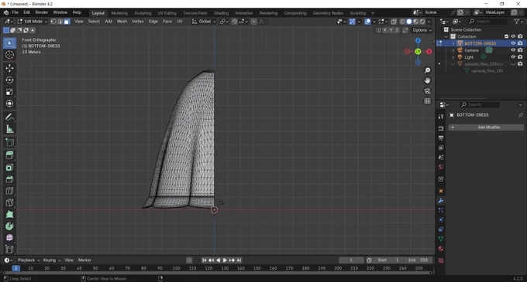Select the Inset Faces tool
527x282 pixels.
[9, 167]
